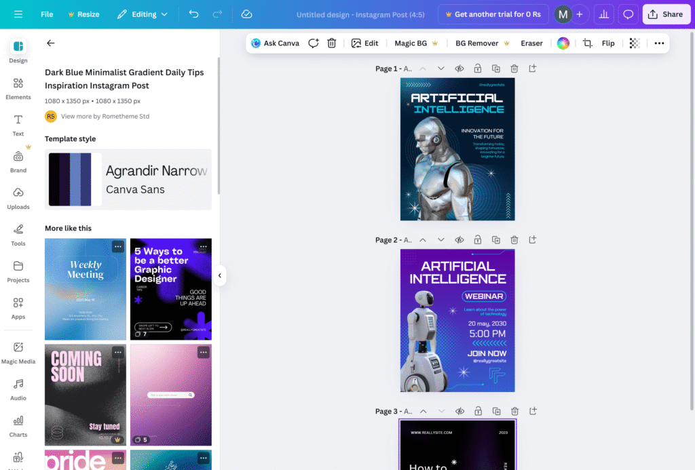This screenshot has height=470, width=695.
Task: Open the File menu
Action: pos(46,14)
